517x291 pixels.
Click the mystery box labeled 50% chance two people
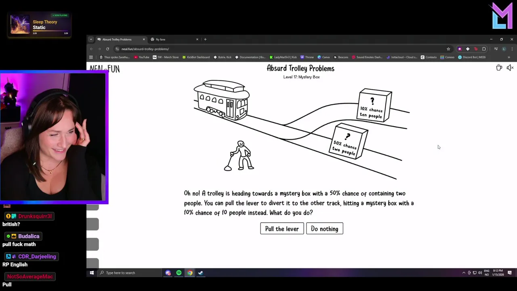tap(348, 141)
